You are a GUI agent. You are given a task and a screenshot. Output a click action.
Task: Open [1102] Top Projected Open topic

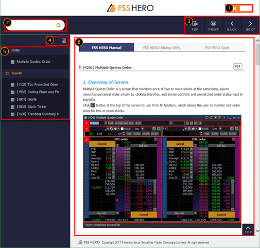pos(37,85)
